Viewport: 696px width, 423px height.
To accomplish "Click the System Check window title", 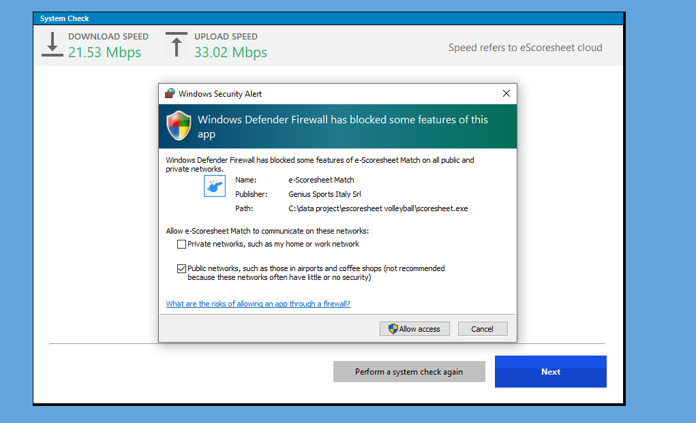I will [64, 18].
